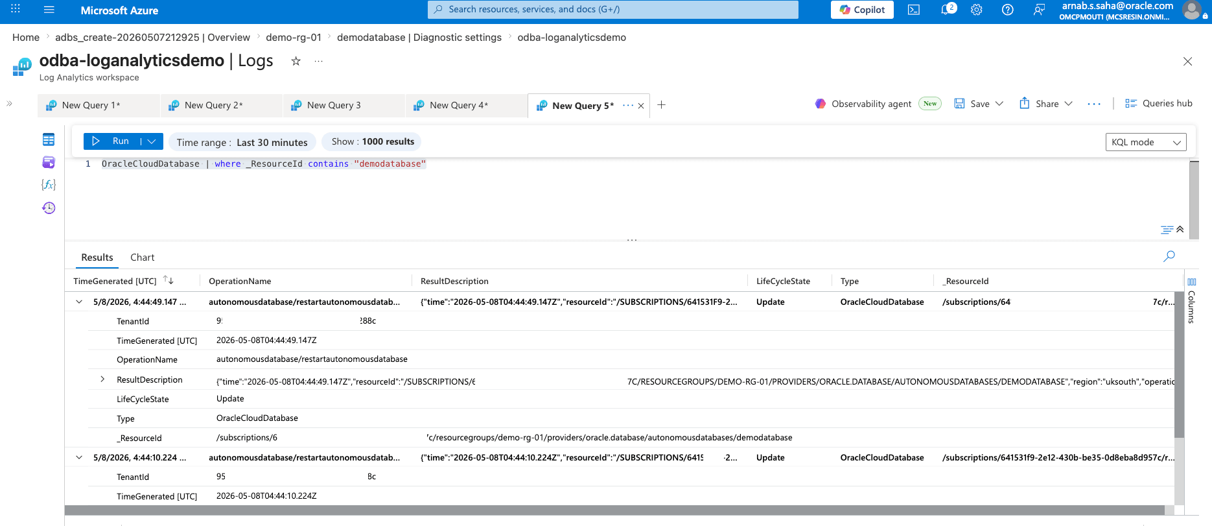Viewport: 1212px width, 526px height.
Task: Close the New Query 5 tab
Action: (641, 106)
